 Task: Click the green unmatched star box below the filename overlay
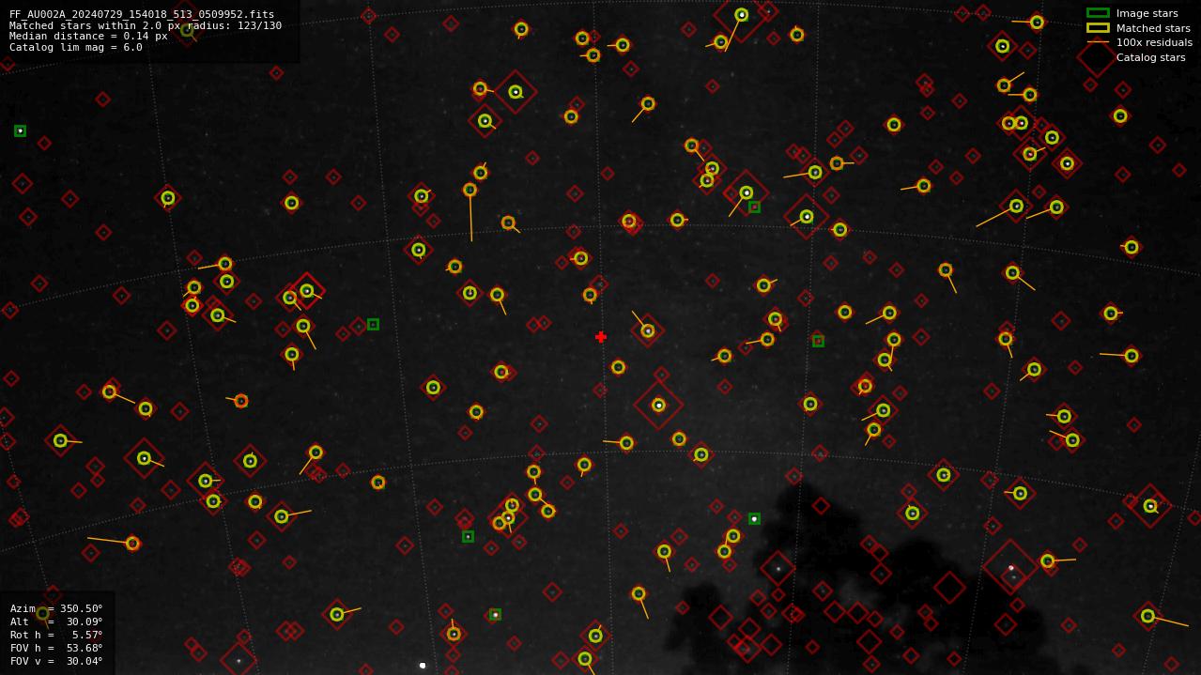[20, 130]
